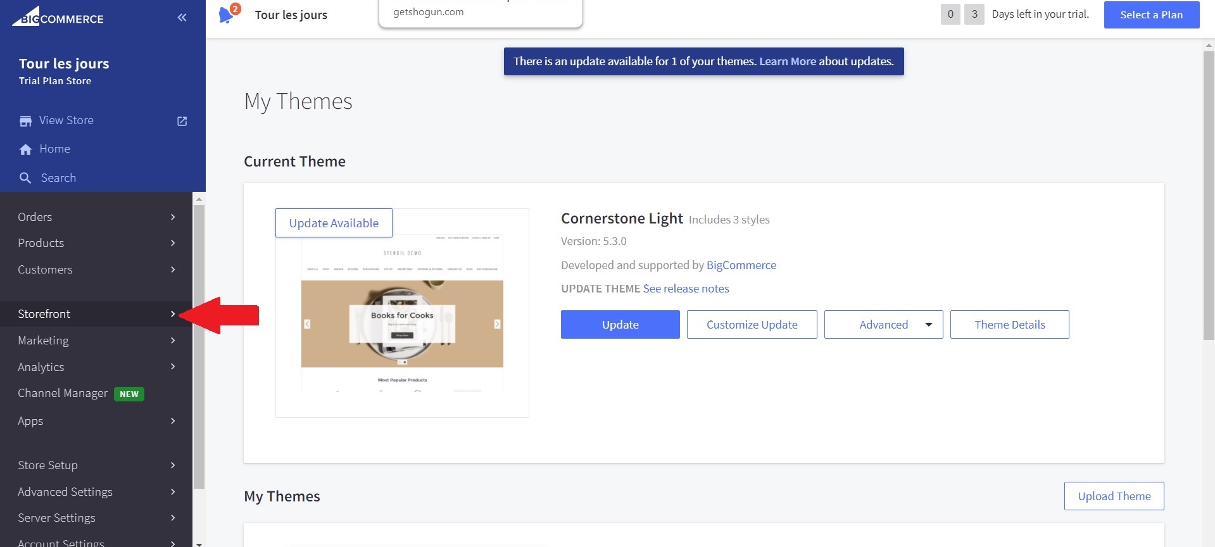
Task: Click the notifications bell icon
Action: 226,15
